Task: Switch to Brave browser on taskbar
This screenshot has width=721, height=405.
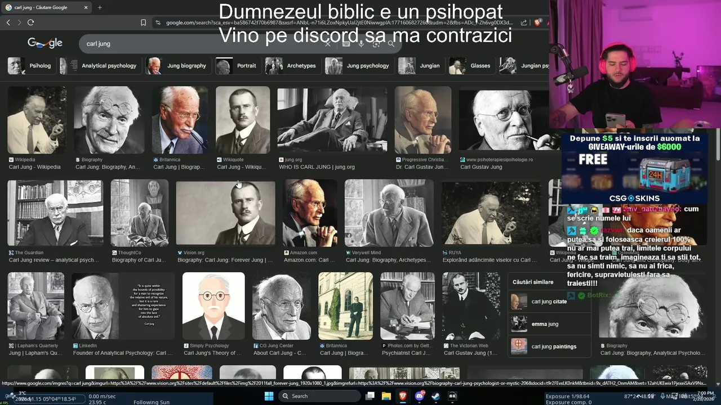Action: (403, 396)
